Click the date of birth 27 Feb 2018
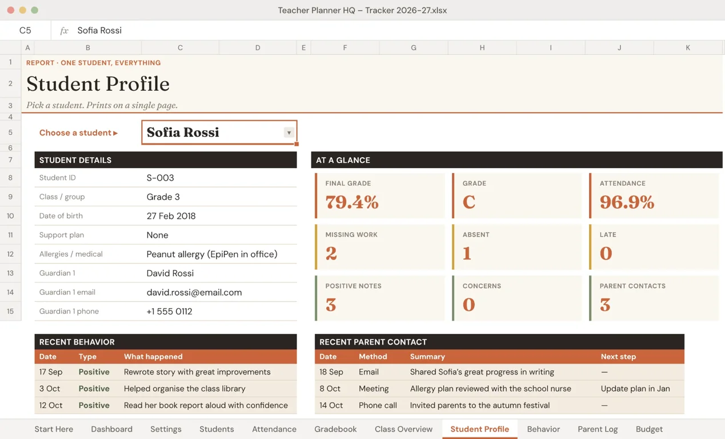The height and width of the screenshot is (439, 725). pos(171,216)
